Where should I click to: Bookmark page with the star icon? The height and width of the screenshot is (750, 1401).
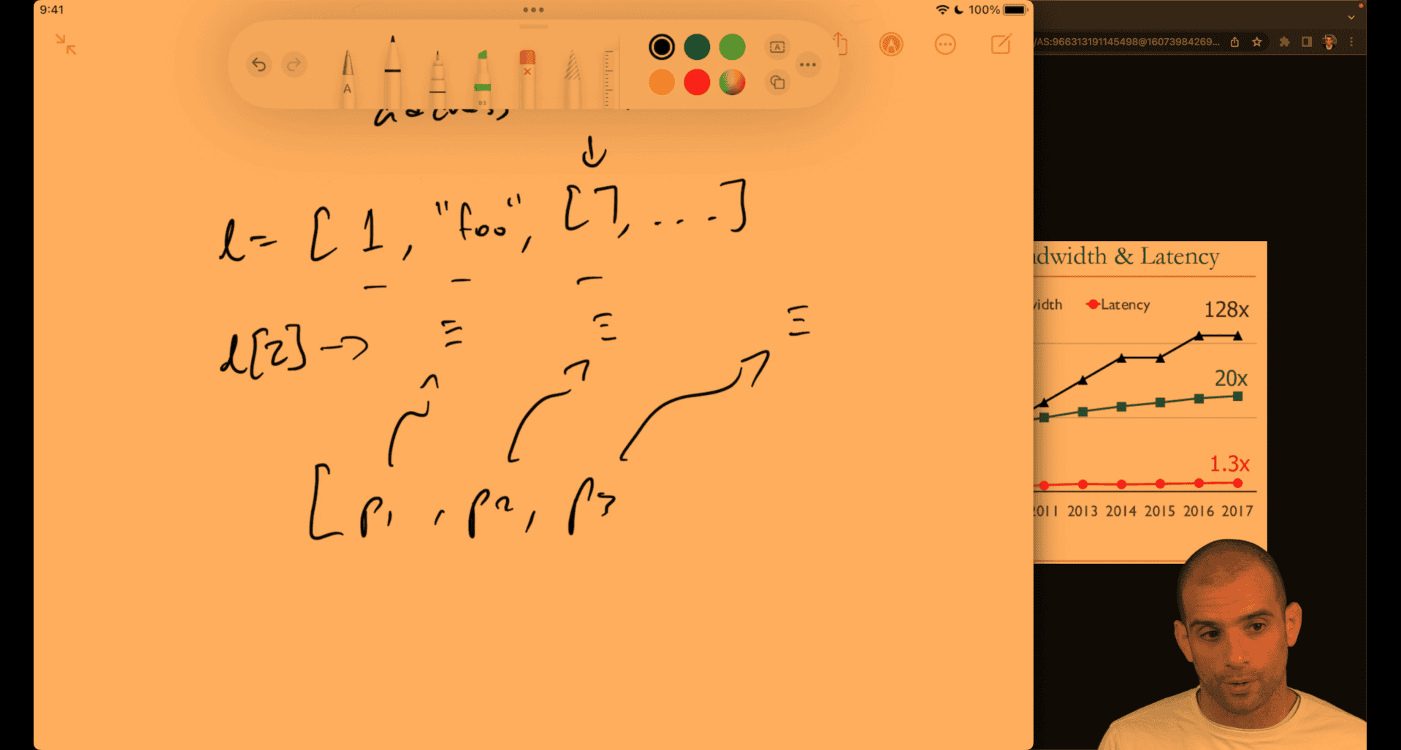tap(1257, 42)
